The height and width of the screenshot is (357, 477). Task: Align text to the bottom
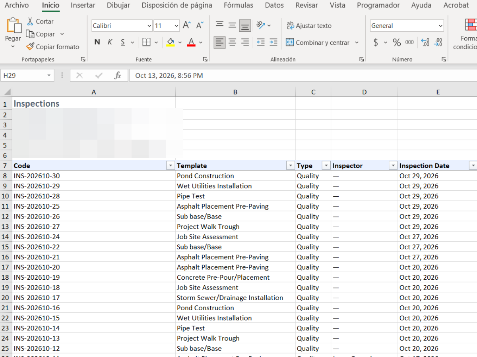[x=245, y=25]
